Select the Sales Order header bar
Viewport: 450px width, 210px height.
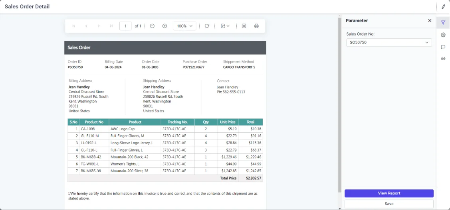tap(165, 47)
